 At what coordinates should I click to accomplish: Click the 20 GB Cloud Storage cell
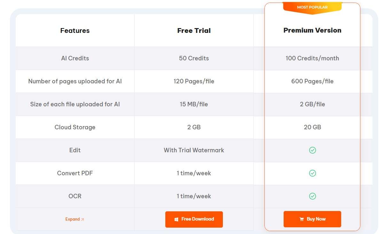(312, 127)
